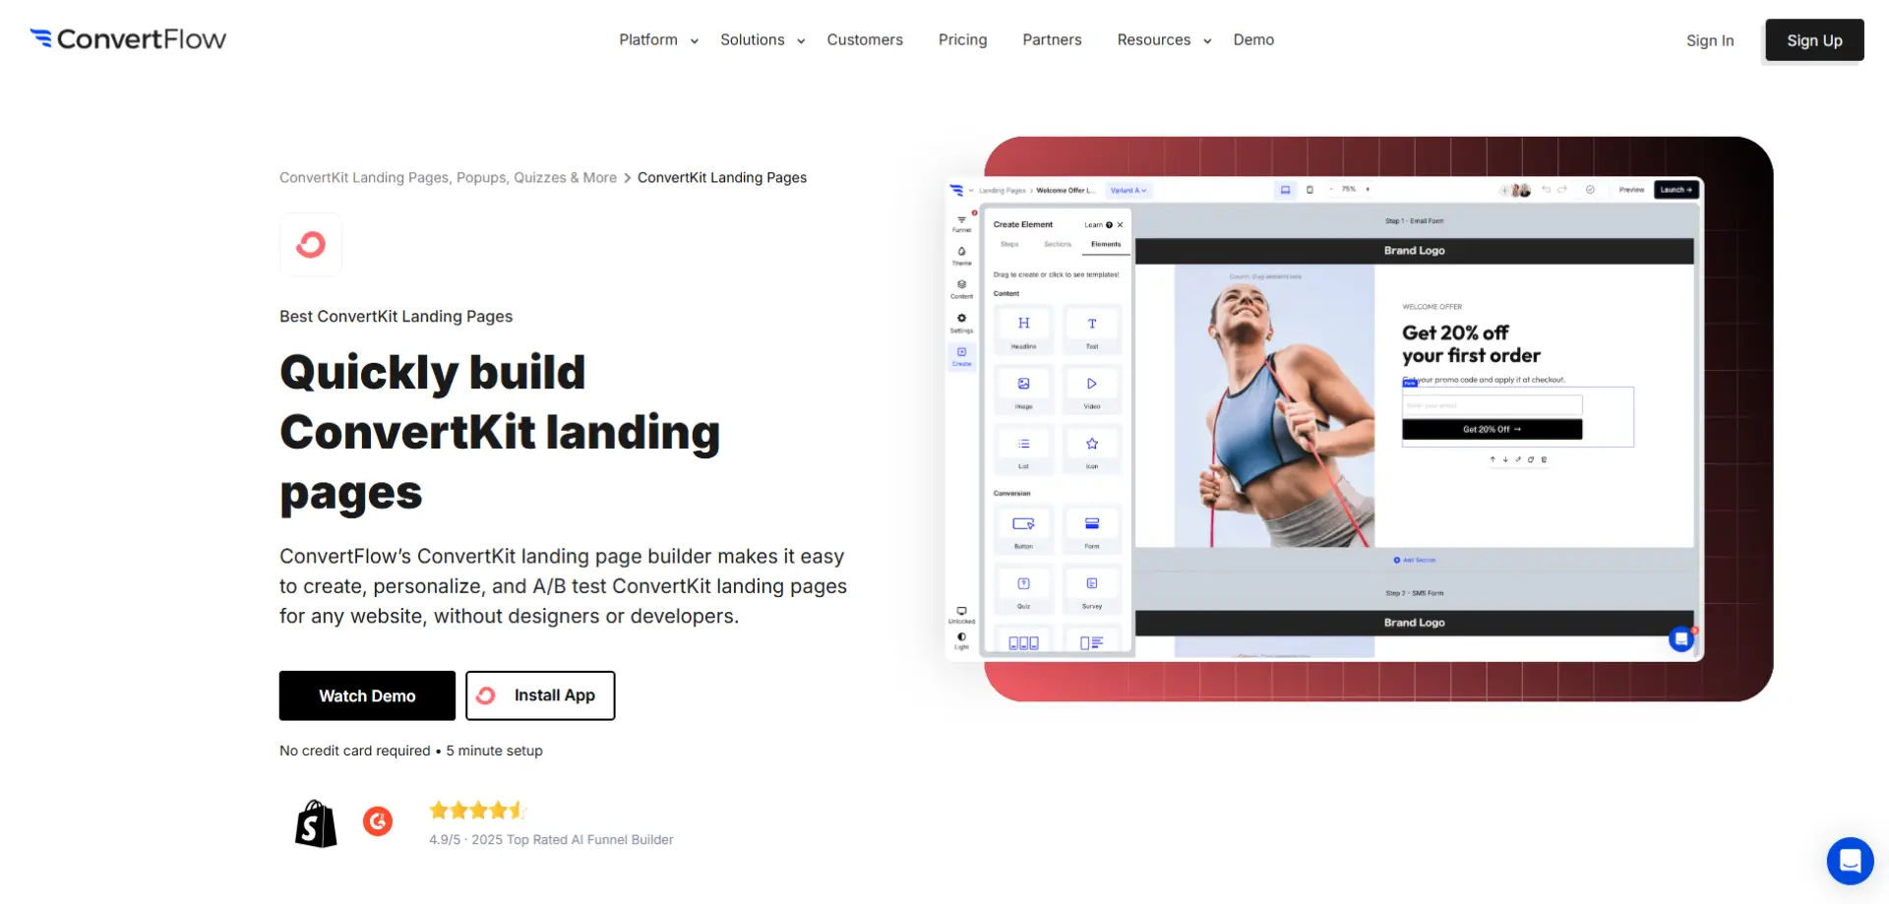
Task: Toggle Unlocked icon in builder preview sidebar
Action: point(961,615)
